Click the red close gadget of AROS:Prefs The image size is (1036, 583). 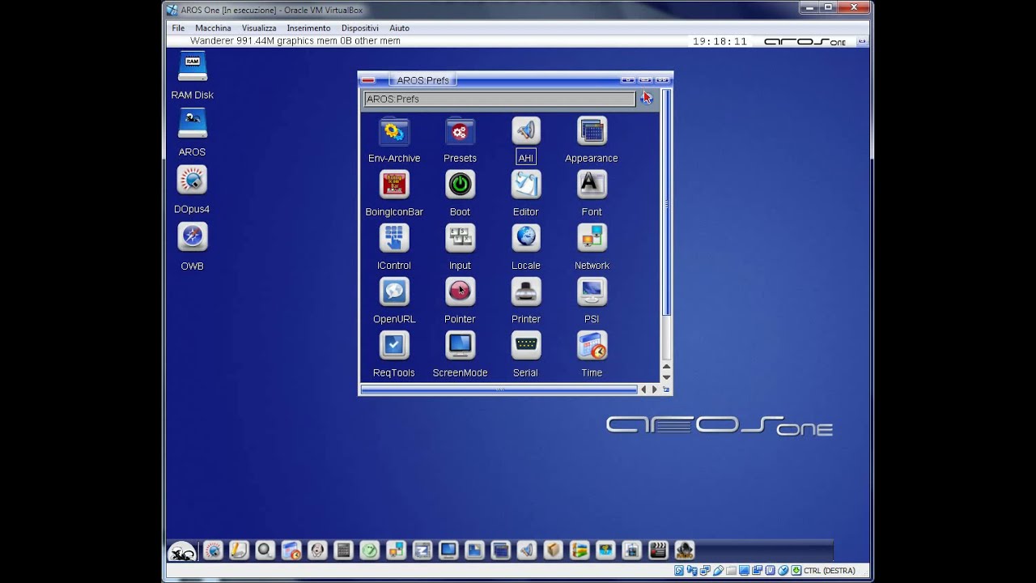368,80
